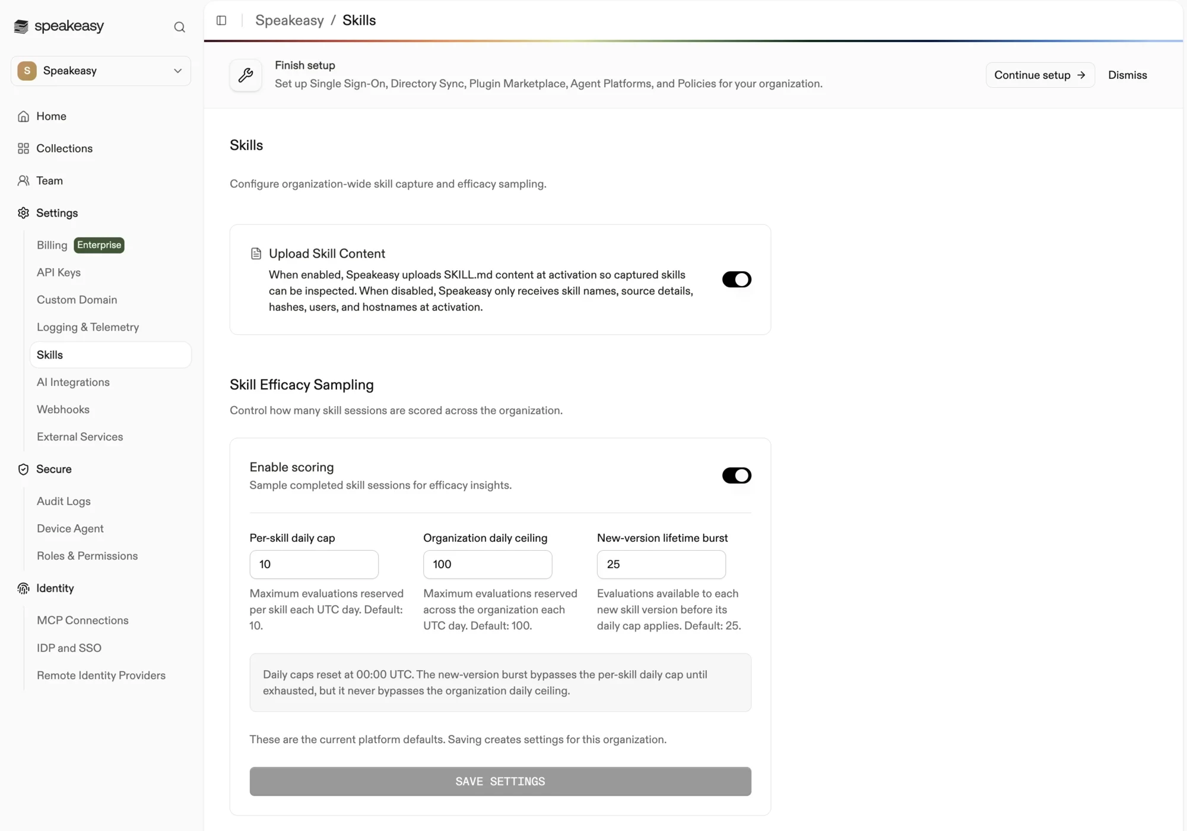Click the Home house icon
1187x831 pixels.
pyautogui.click(x=23, y=116)
